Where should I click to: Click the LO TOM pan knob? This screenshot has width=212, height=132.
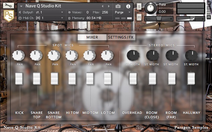pos(107,55)
